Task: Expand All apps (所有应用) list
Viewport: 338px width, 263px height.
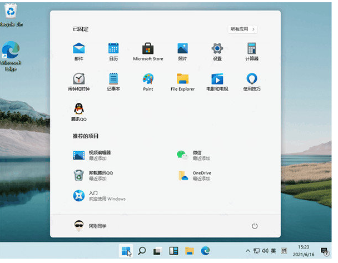Action: [242, 29]
